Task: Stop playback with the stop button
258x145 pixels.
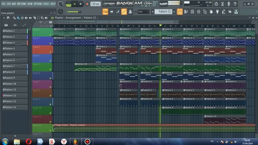Action: [x=81, y=4]
